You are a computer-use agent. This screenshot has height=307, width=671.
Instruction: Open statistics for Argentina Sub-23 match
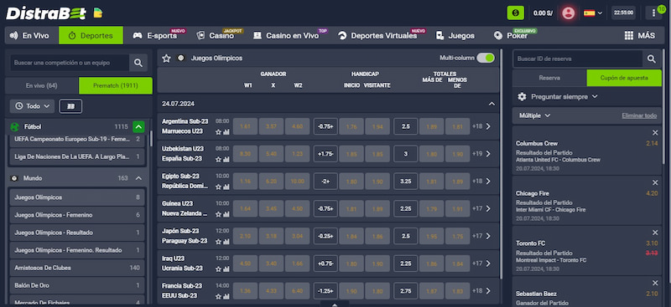(x=226, y=132)
